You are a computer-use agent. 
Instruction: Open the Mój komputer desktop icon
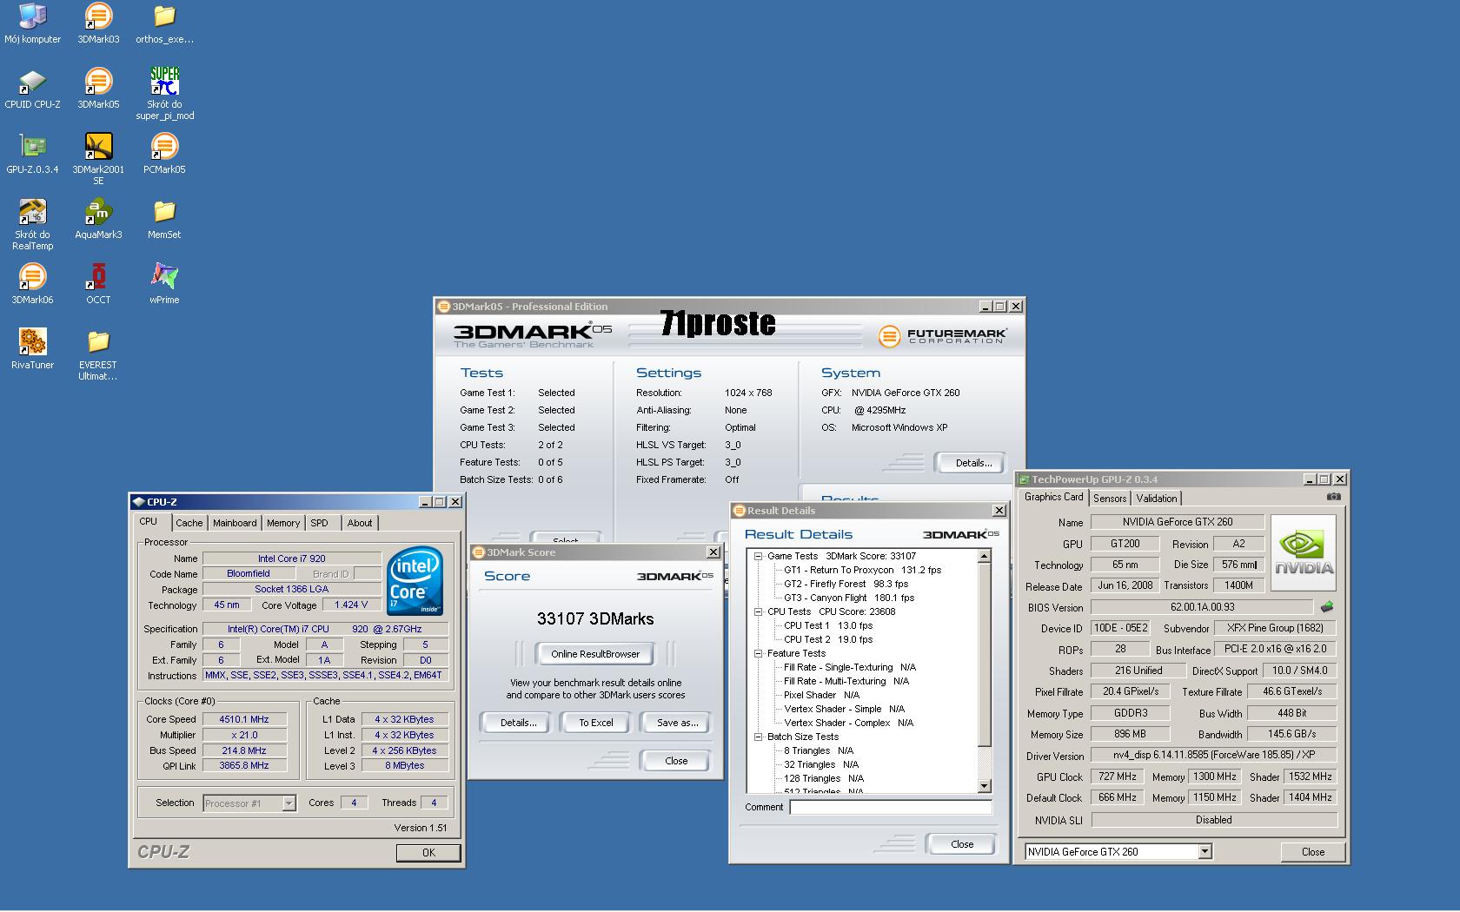point(32,23)
